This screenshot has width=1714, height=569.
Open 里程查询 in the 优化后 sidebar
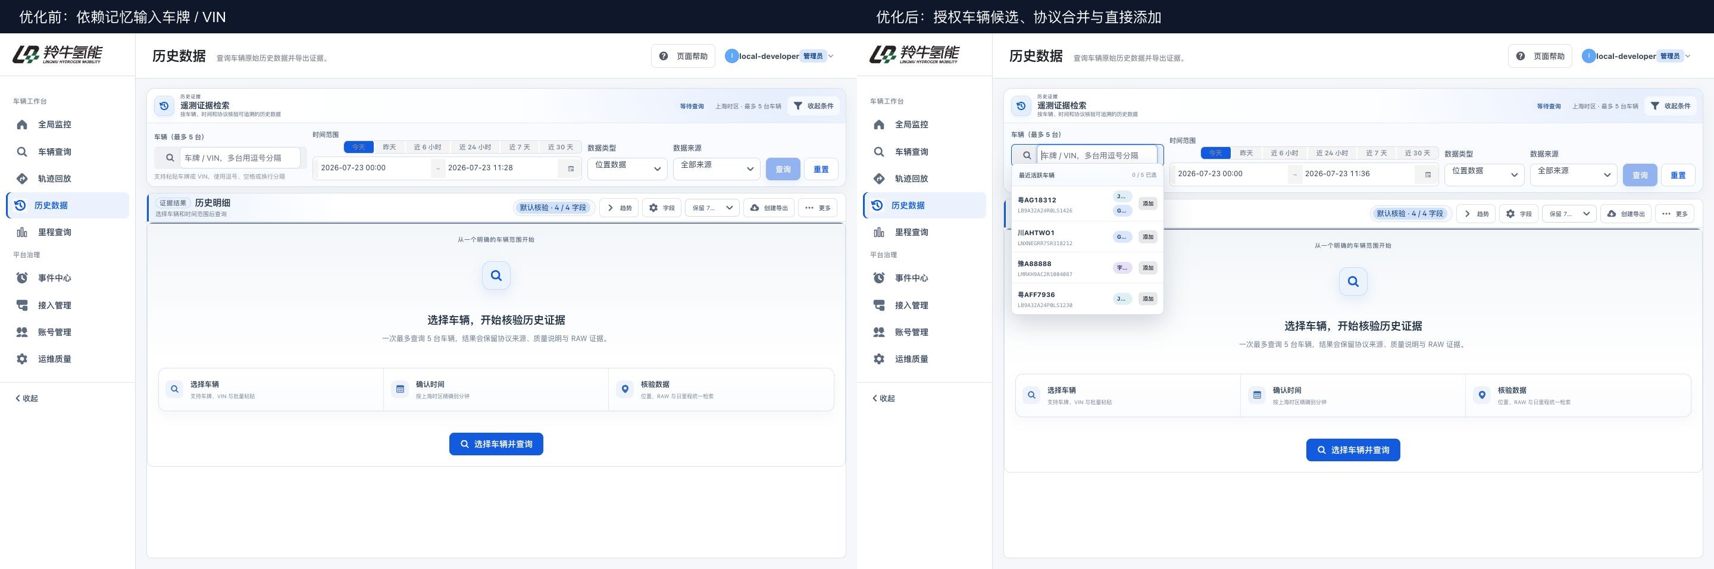[924, 232]
